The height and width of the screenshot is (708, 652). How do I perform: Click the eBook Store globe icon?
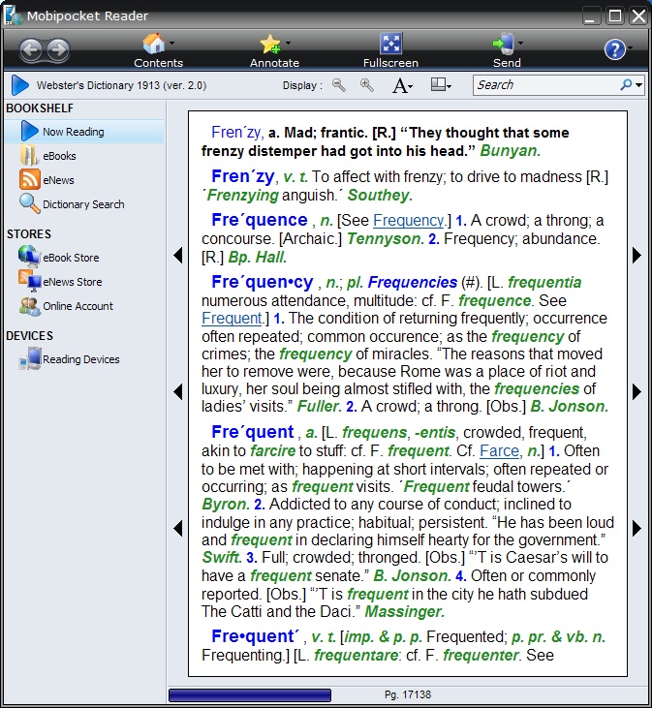pos(29,256)
